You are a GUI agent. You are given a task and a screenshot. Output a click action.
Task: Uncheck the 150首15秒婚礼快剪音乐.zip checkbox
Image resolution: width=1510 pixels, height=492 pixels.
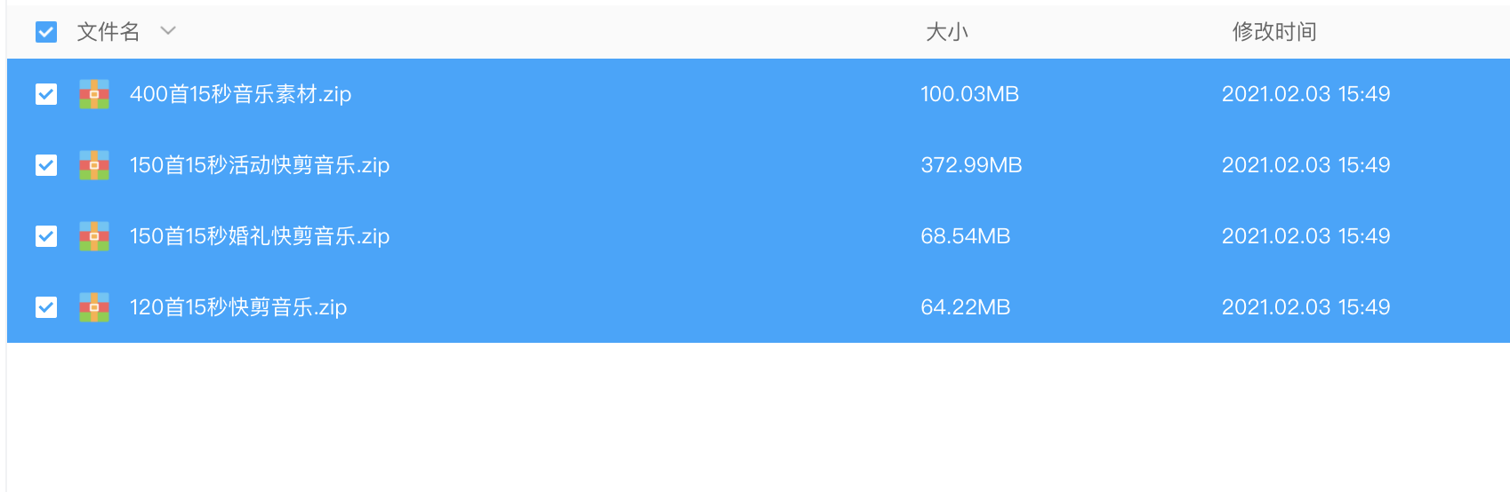click(x=46, y=236)
